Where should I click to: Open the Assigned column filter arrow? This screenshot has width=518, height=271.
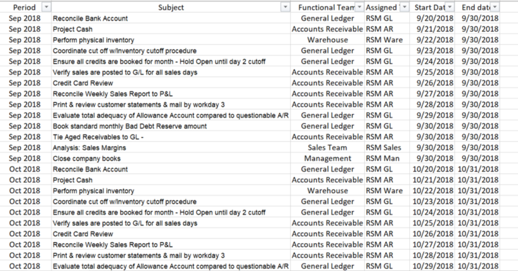tap(405, 7)
